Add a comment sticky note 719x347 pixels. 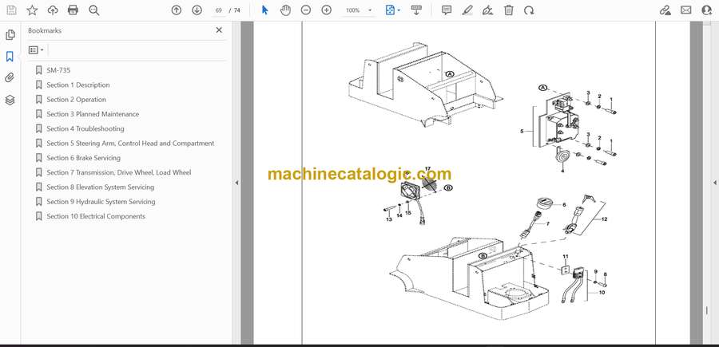pyautogui.click(x=447, y=10)
